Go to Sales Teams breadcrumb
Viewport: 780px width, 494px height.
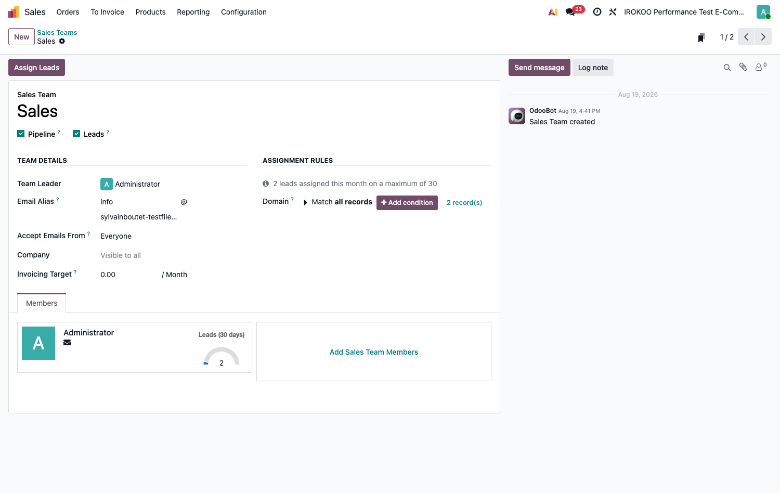[57, 32]
